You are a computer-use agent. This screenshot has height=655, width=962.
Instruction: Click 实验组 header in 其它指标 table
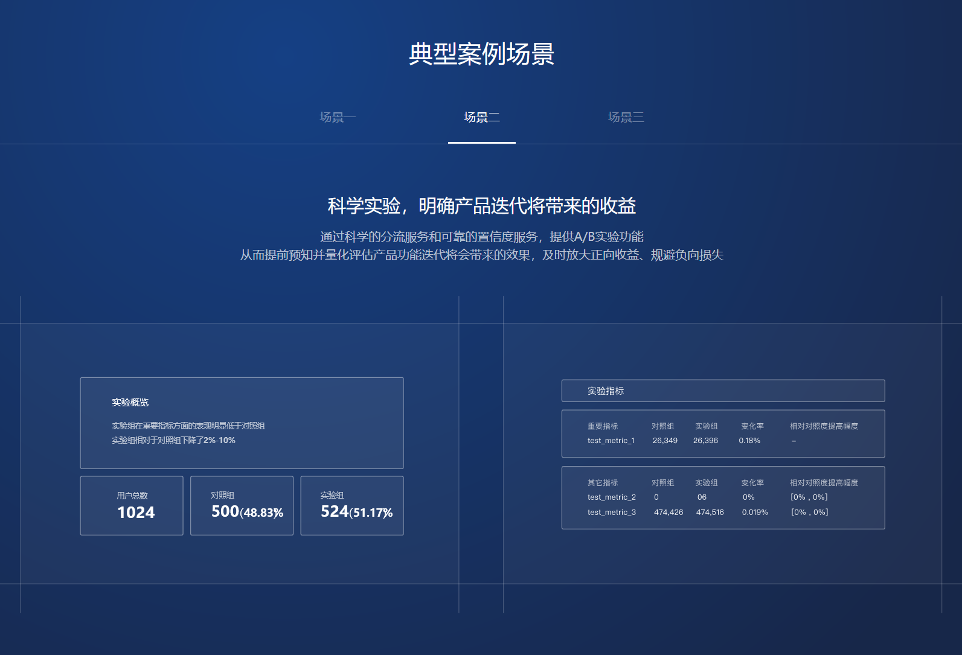point(707,483)
